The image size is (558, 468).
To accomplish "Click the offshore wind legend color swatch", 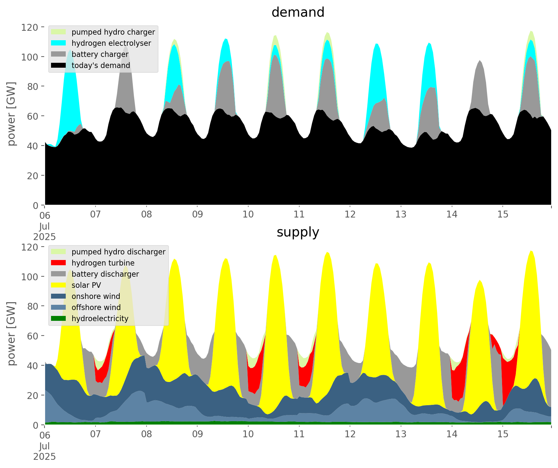I will (x=59, y=307).
